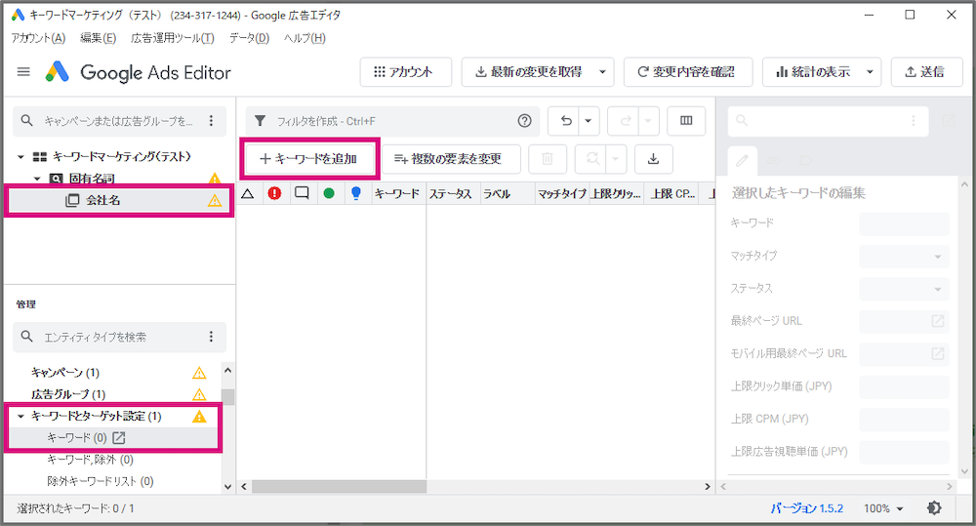Open the column settings icon
The height and width of the screenshot is (526, 976).
pyautogui.click(x=686, y=121)
